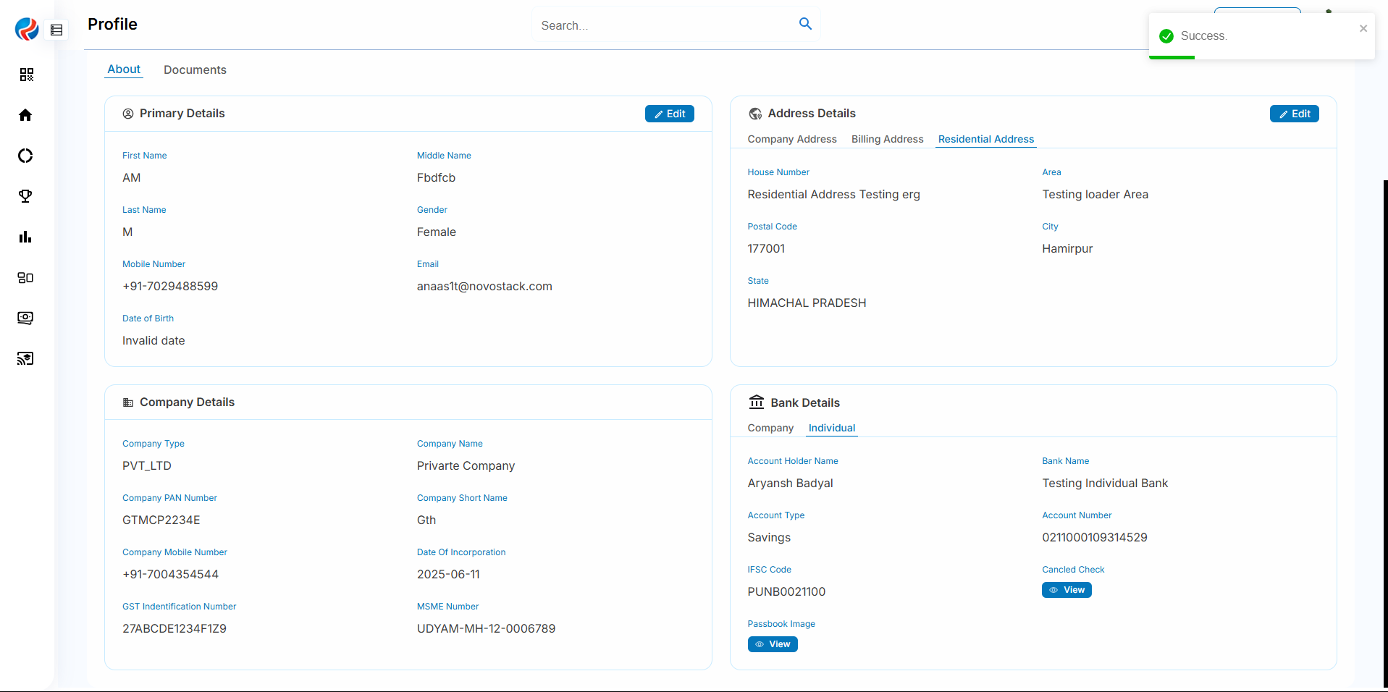
Task: Open the bar chart icon in sidebar
Action: (25, 237)
